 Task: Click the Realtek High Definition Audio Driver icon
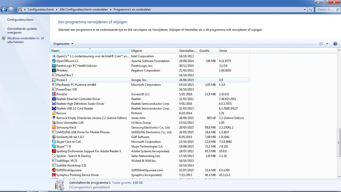[x=54, y=104]
